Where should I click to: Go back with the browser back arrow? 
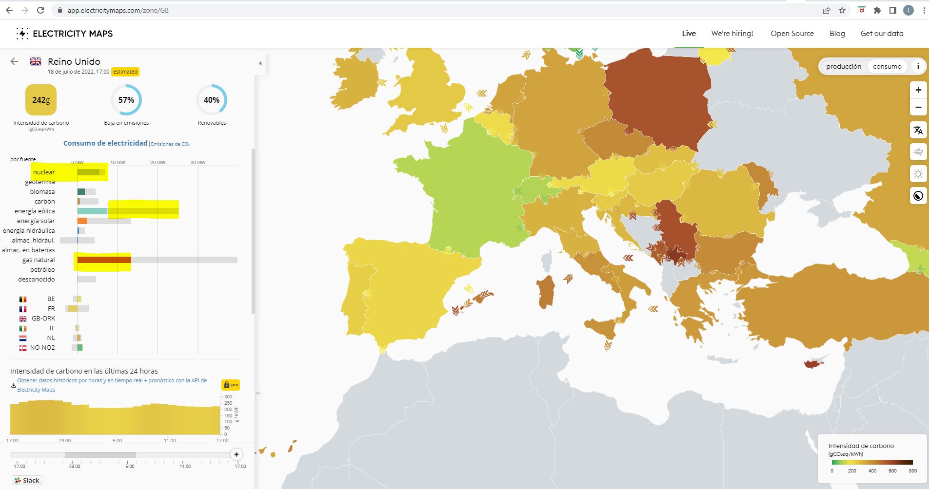(x=9, y=10)
